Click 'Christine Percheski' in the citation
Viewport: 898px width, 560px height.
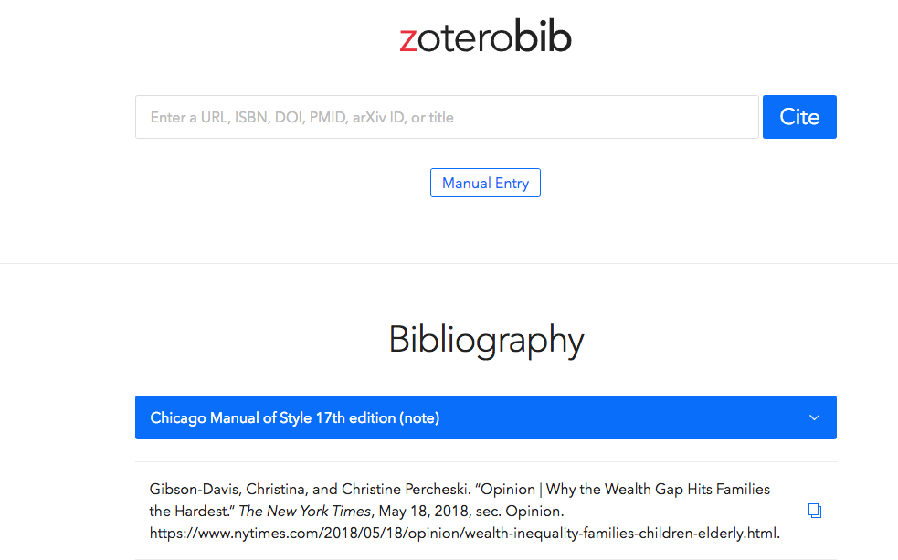tap(405, 489)
